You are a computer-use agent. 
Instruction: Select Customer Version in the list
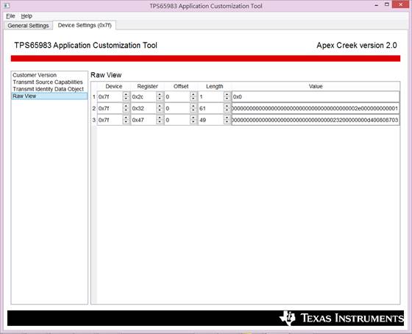click(x=35, y=75)
